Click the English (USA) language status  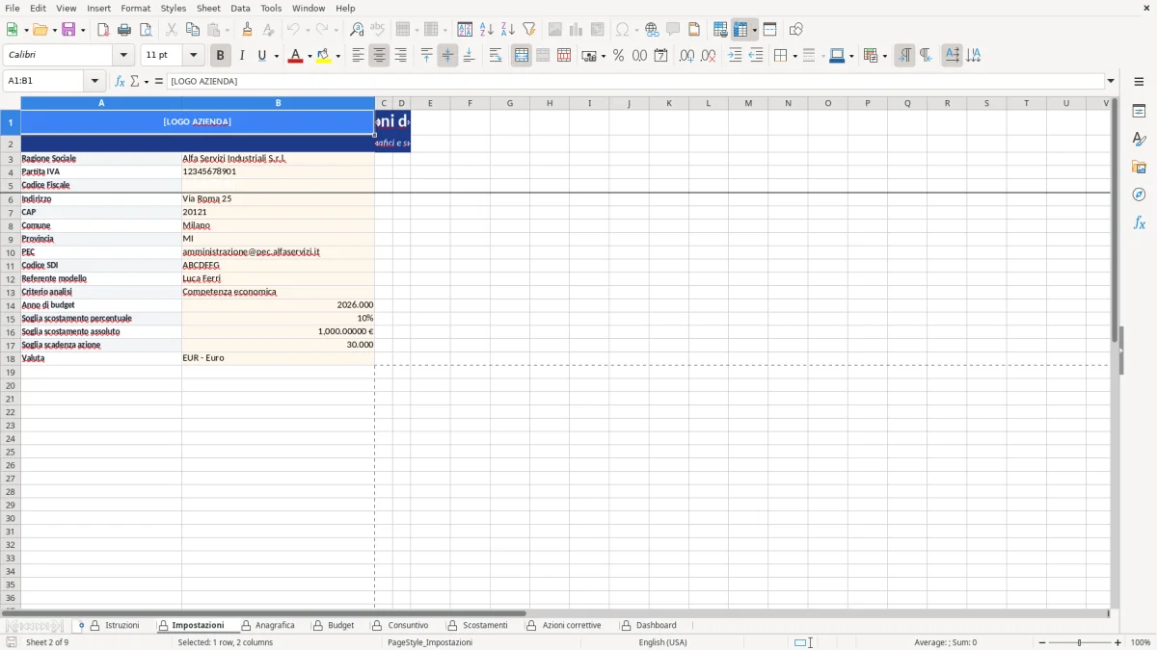(663, 642)
